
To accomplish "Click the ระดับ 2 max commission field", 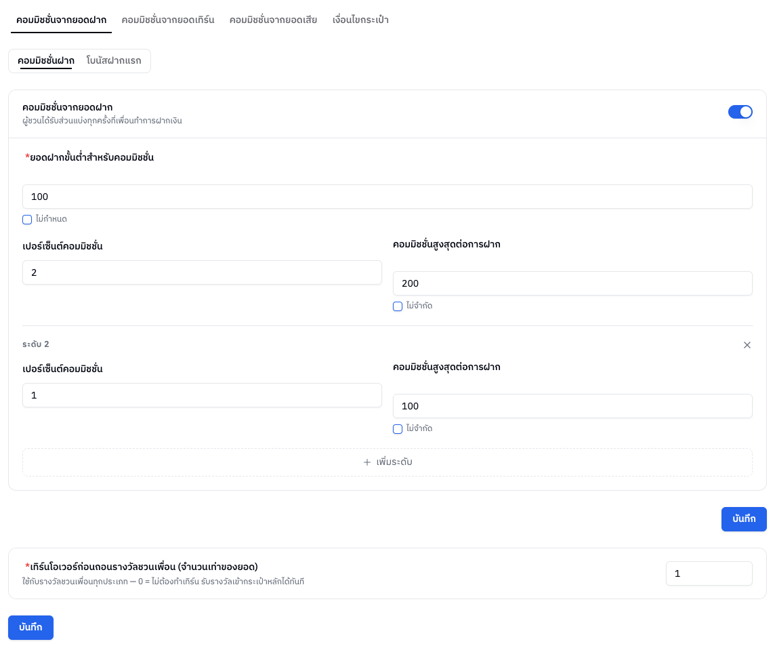I will click(x=572, y=406).
